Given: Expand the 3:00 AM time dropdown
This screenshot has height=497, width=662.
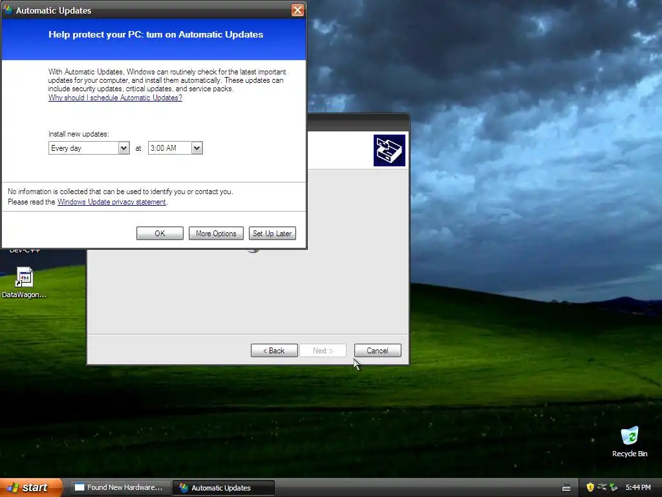Looking at the screenshot, I should point(197,148).
